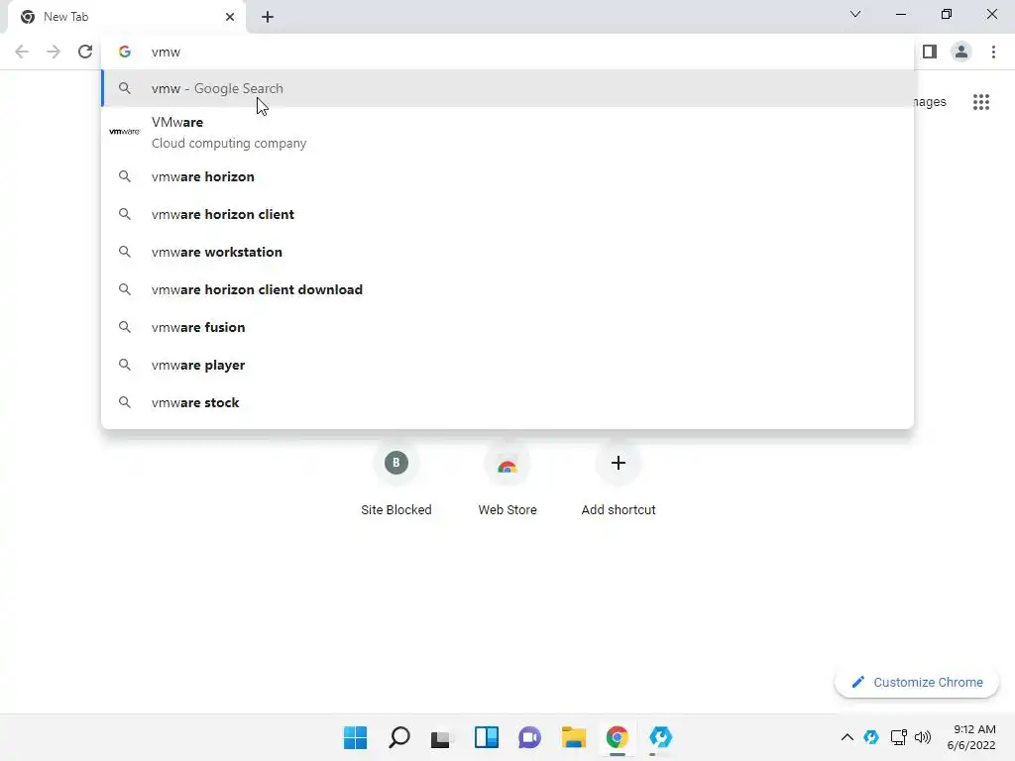Open the Google apps grid
This screenshot has height=761, width=1015.
tap(981, 102)
